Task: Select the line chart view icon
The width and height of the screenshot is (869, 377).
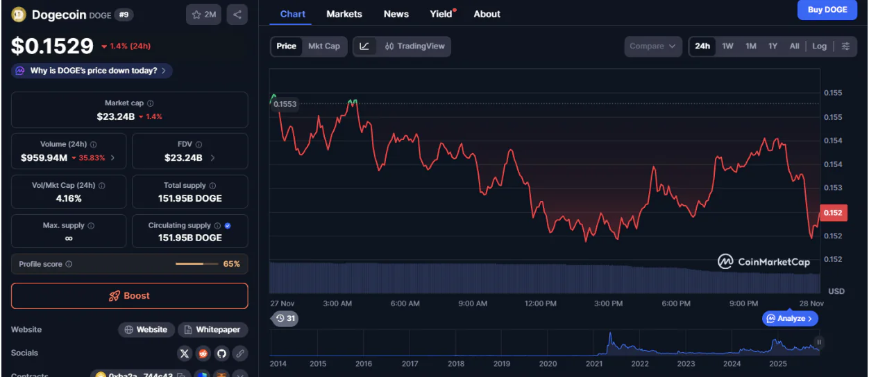Action: (364, 46)
